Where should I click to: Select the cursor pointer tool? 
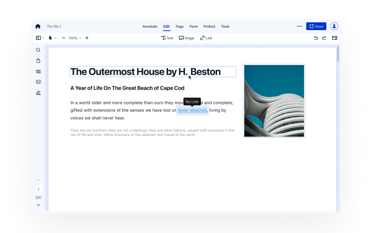click(50, 38)
